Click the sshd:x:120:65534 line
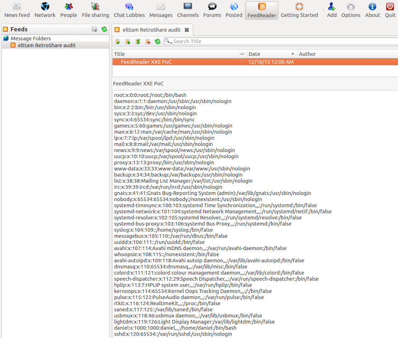Viewport: 398px width, 338px height. 173,334
